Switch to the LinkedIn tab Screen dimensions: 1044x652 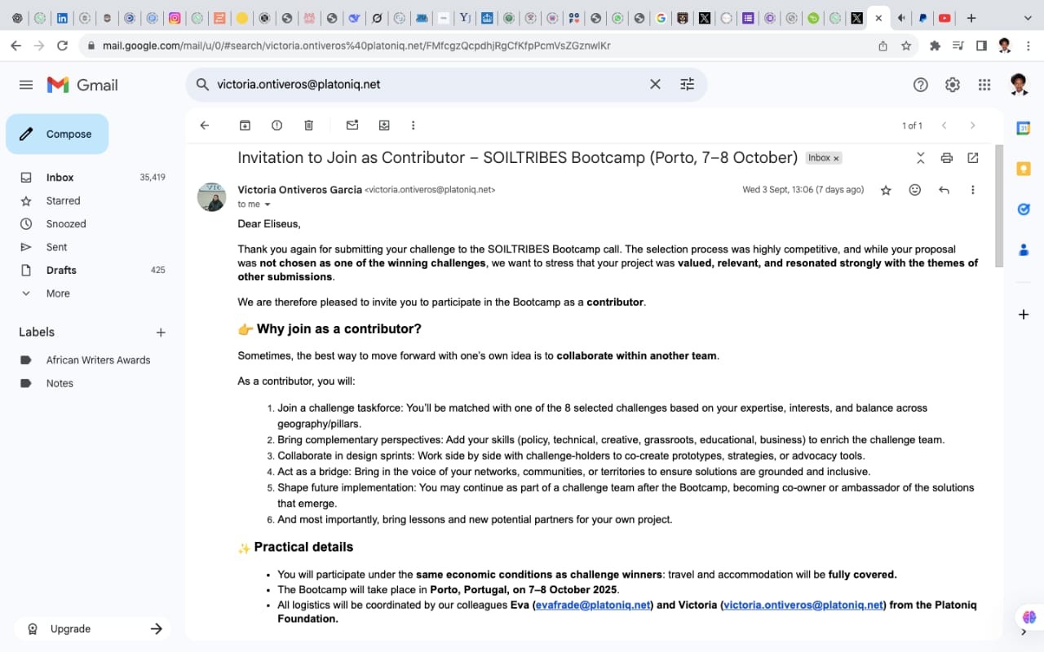point(62,18)
